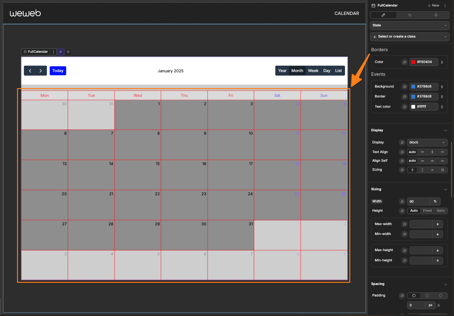Click the CALENDAR link in header

[347, 13]
